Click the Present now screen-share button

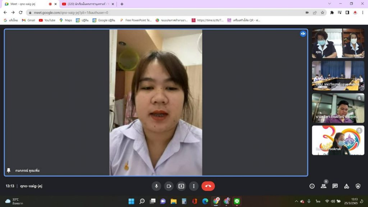pos(181,186)
